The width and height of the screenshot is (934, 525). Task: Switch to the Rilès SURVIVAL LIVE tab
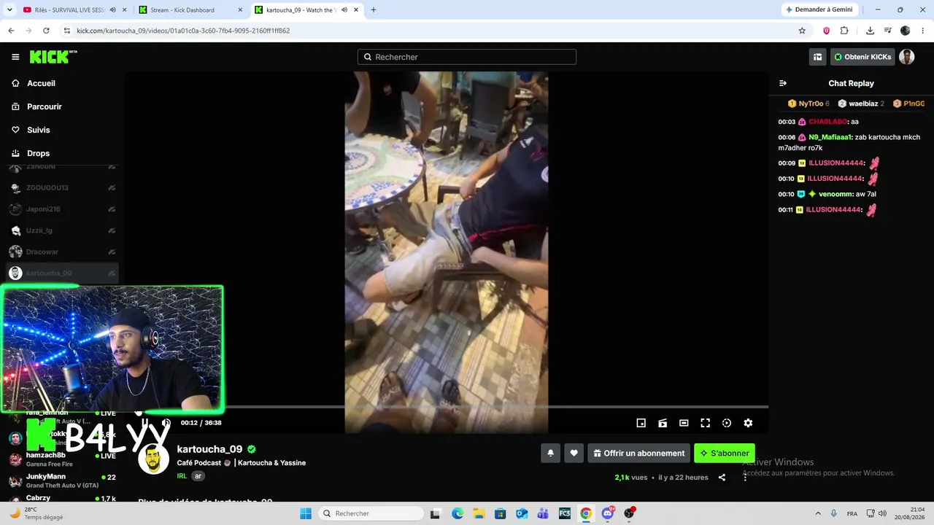click(x=66, y=10)
